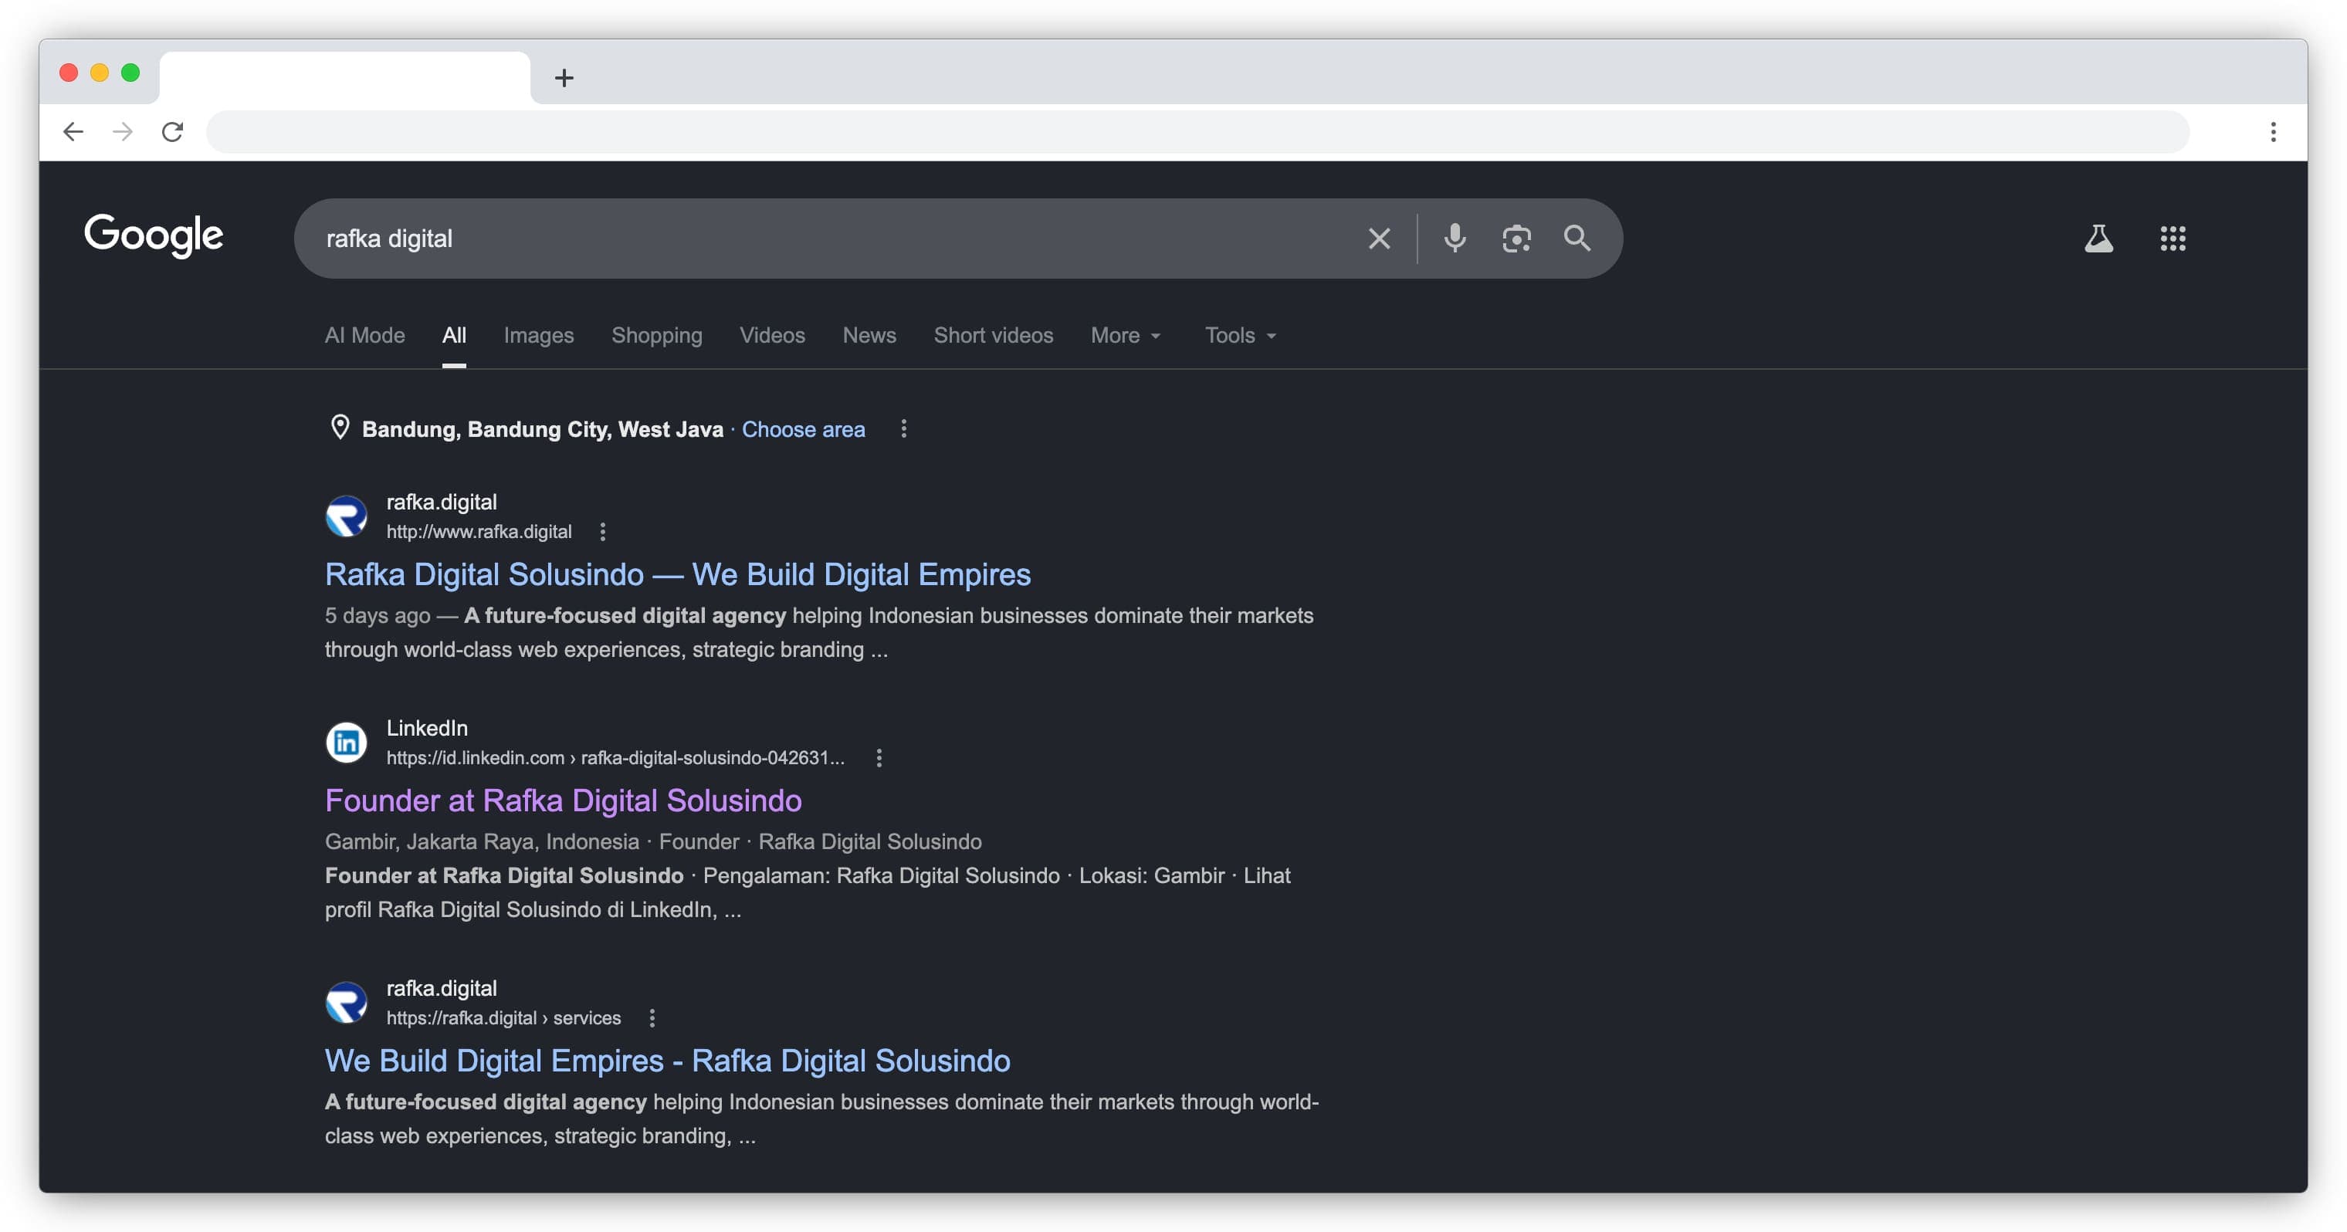Image resolution: width=2347 pixels, height=1232 pixels.
Task: Click Bandung, Bandung City, West Java text
Action: 542,429
